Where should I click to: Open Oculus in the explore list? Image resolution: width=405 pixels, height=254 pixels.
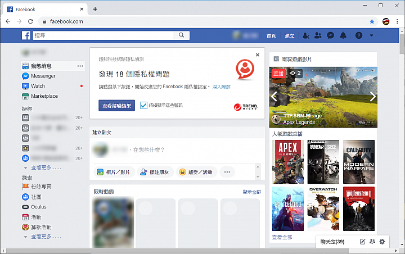34,207
